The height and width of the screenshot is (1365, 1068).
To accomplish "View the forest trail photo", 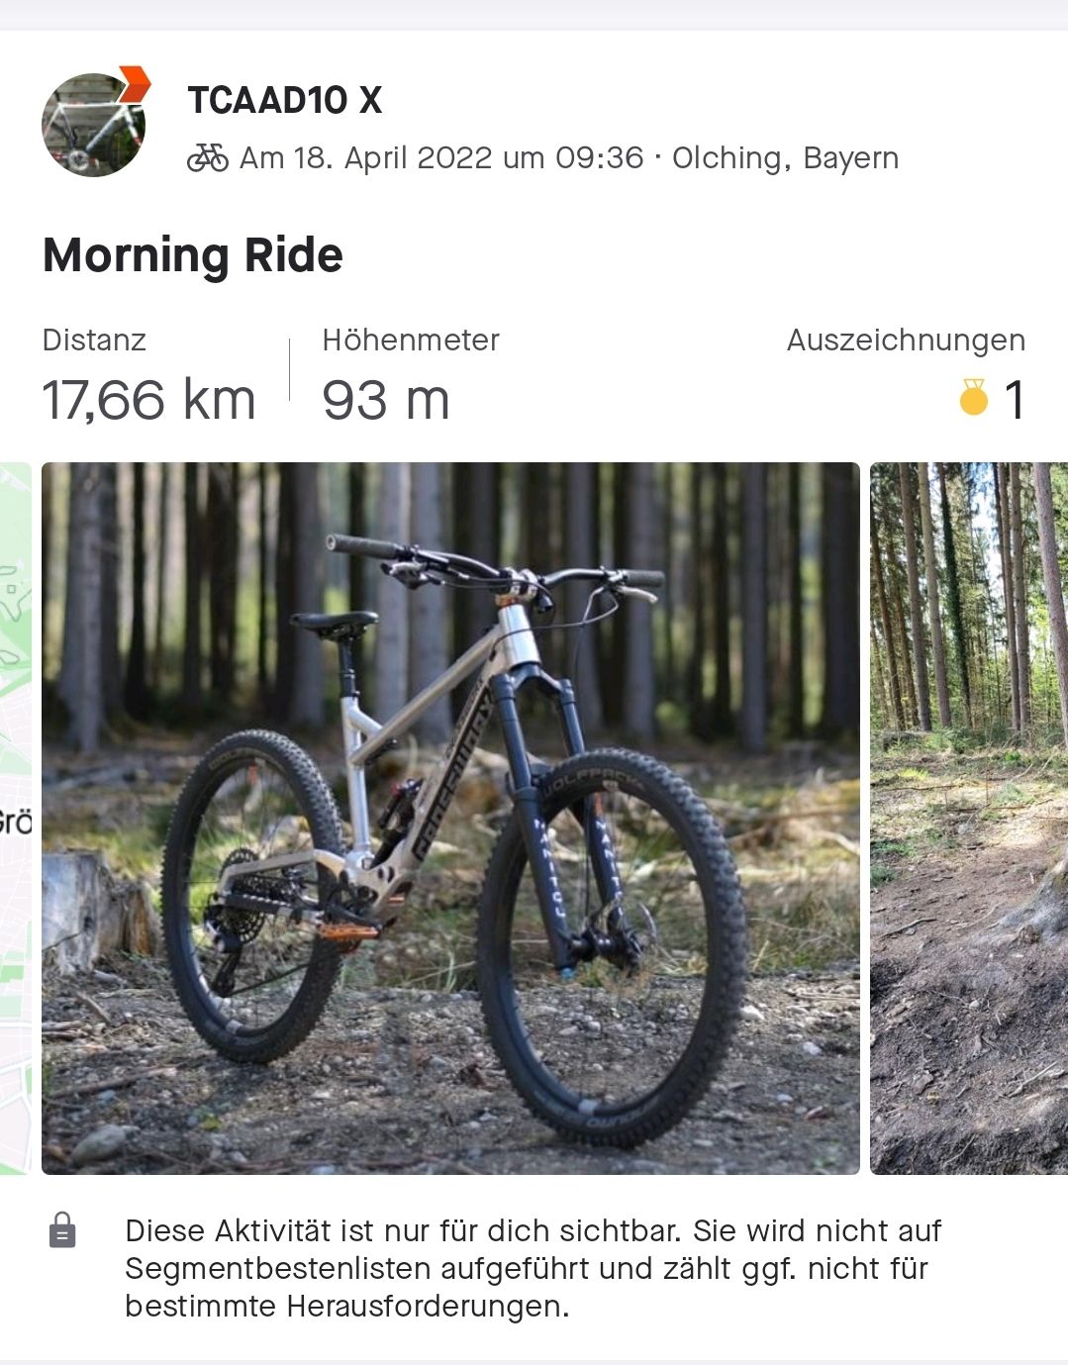I will pos(968,818).
